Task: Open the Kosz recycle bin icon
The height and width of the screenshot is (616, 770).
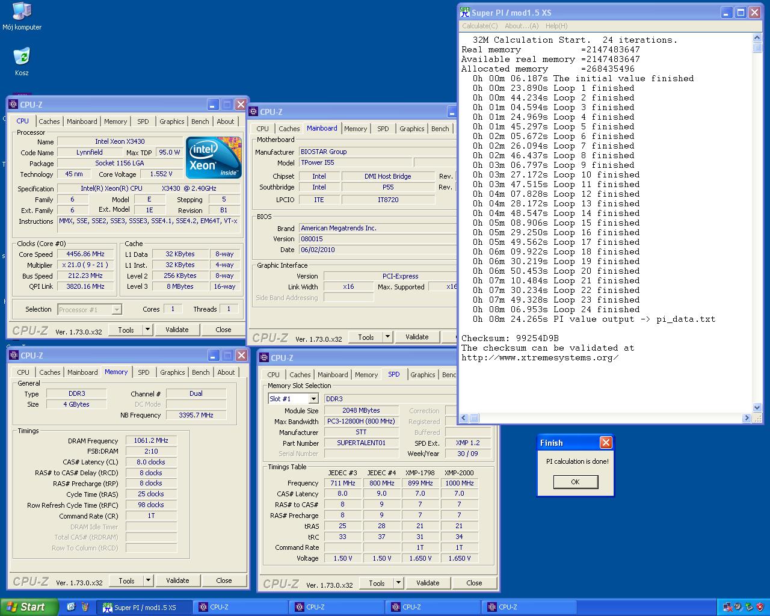Action: coord(22,62)
